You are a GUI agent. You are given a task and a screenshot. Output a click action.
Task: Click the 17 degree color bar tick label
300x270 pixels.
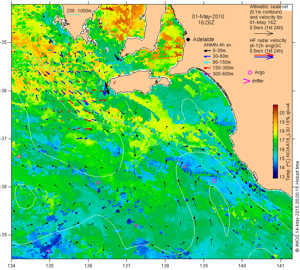(x=282, y=140)
